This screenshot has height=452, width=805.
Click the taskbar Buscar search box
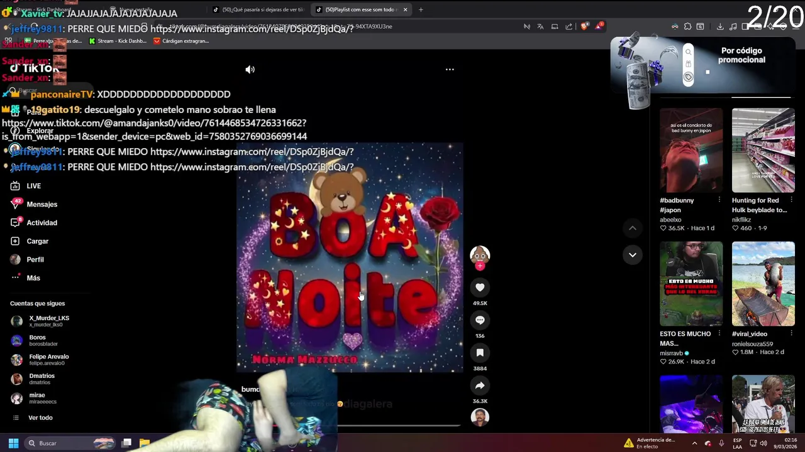pyautogui.click(x=69, y=443)
